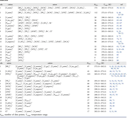Select the [P66614]+ cation name in the upper table
The height and width of the screenshot is (118, 127).
pyautogui.click(x=8, y=23)
